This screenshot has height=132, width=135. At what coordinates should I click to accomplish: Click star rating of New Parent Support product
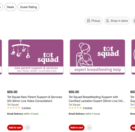(14, 108)
